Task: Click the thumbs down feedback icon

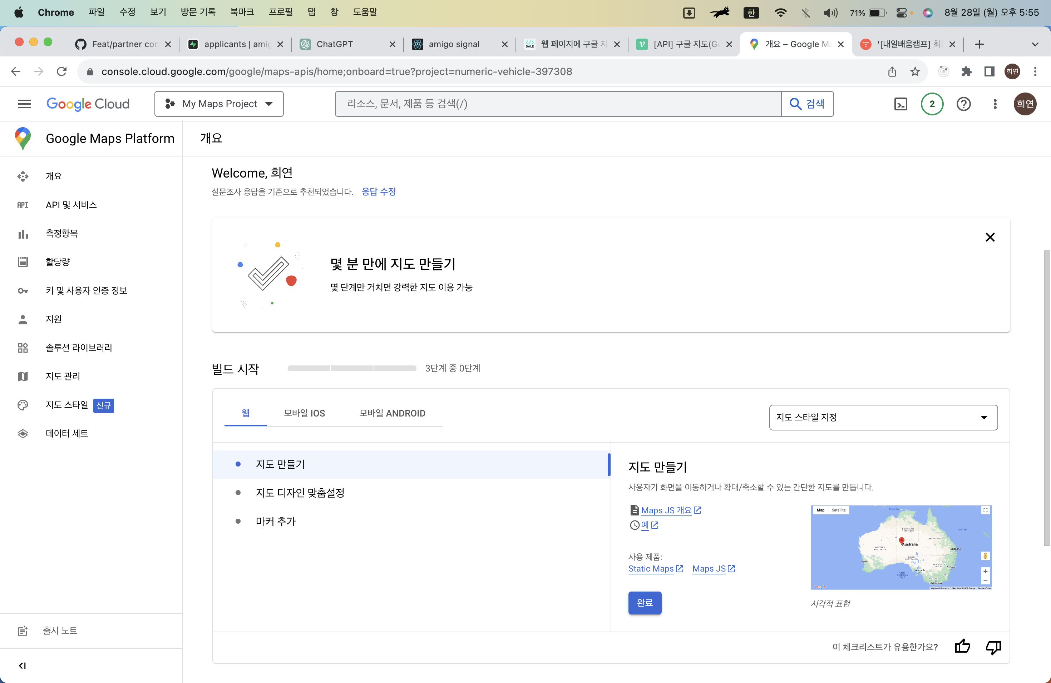Action: click(x=993, y=647)
